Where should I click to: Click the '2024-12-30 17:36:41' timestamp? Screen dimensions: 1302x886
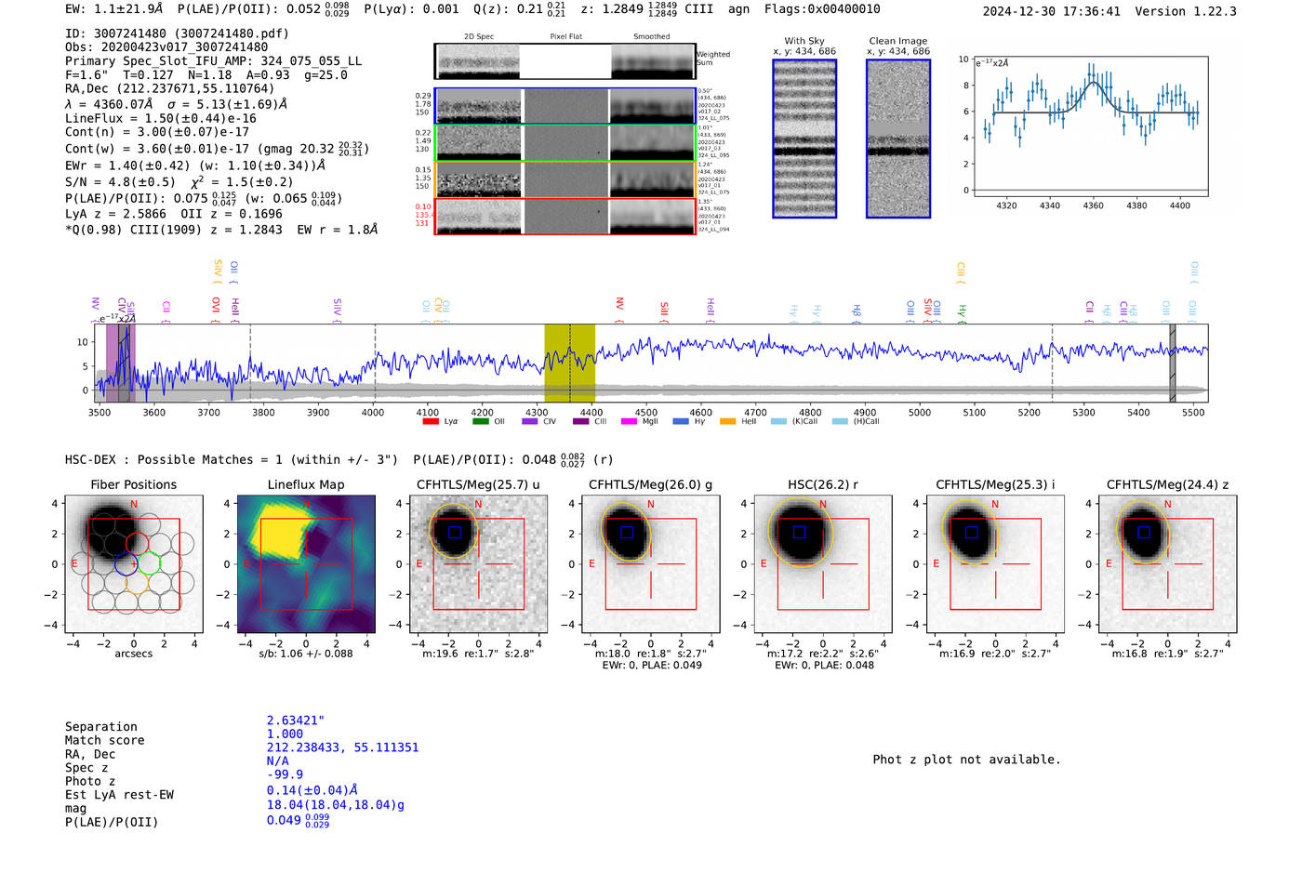tap(1052, 11)
